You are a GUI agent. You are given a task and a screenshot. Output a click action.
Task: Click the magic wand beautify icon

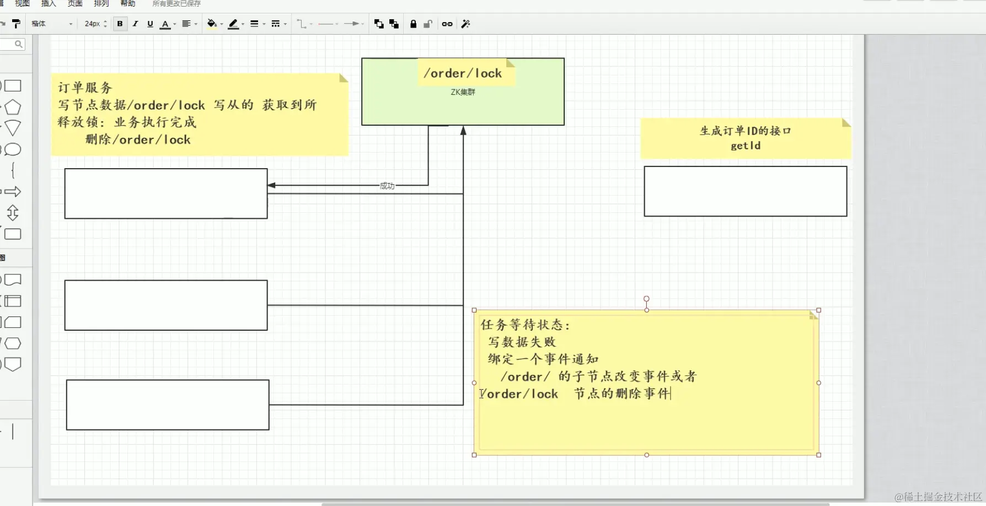465,24
